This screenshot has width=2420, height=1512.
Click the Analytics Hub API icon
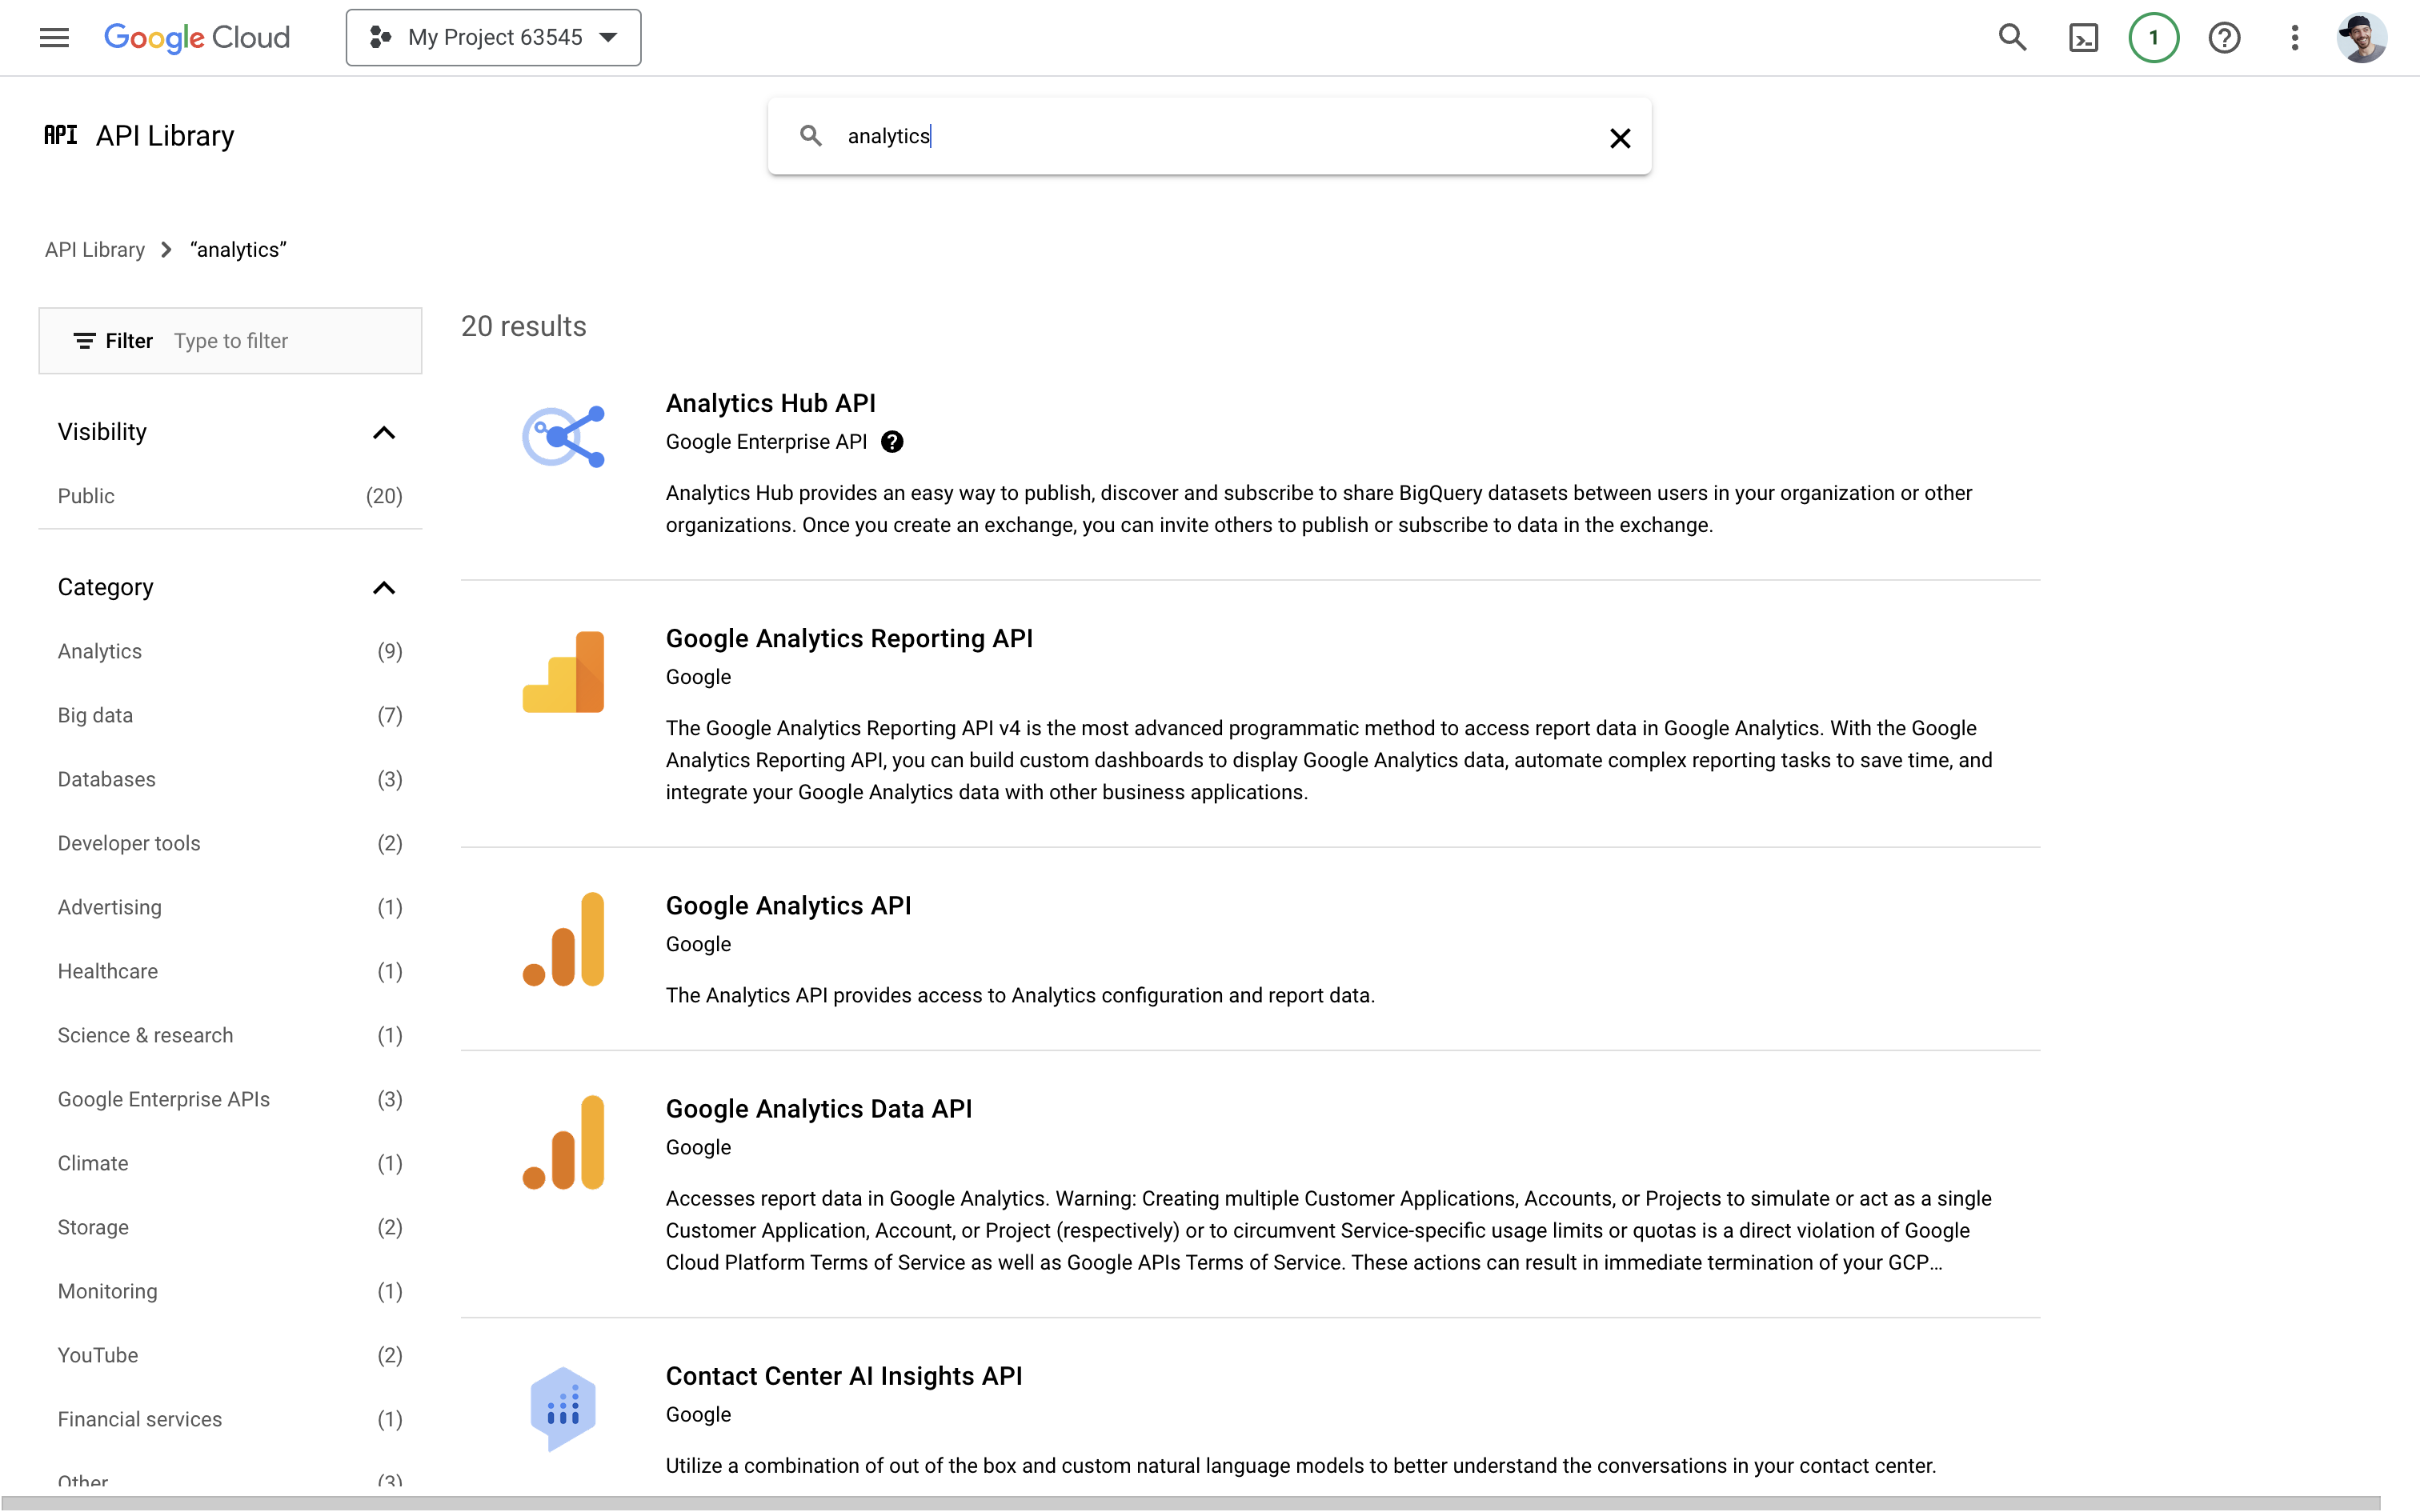point(563,436)
